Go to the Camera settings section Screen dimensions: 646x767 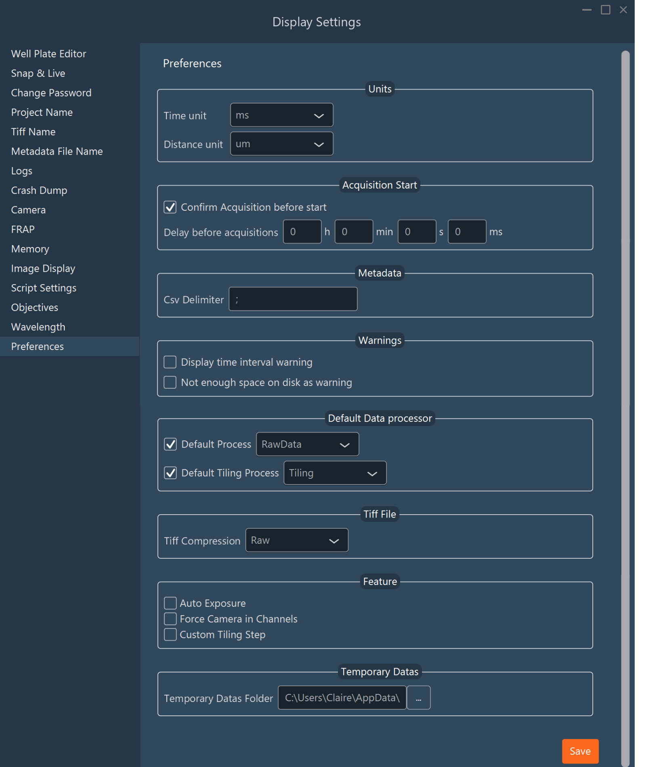click(28, 210)
